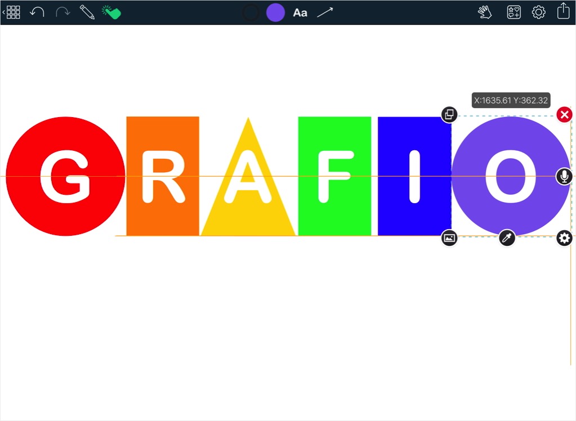Viewport: 576px width, 421px height.
Task: Delete the selected shape with red X
Action: tap(564, 115)
